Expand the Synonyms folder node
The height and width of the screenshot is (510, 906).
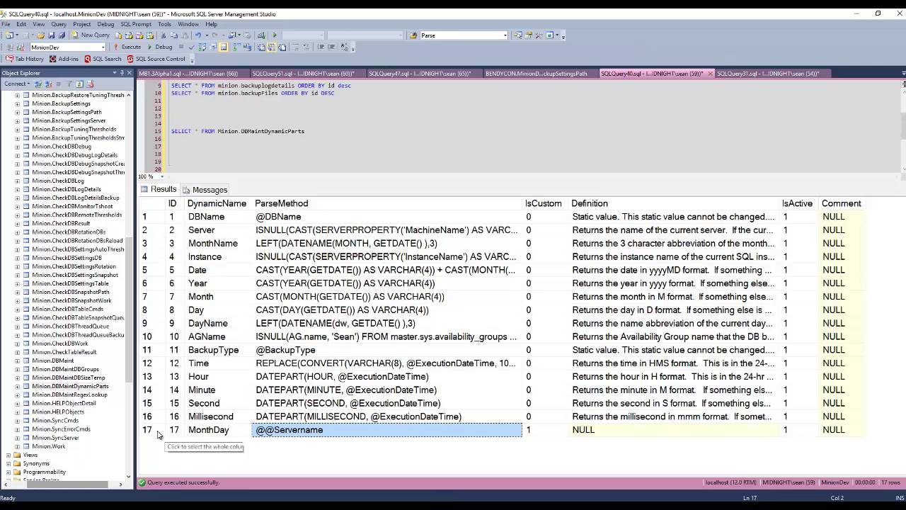coord(8,463)
